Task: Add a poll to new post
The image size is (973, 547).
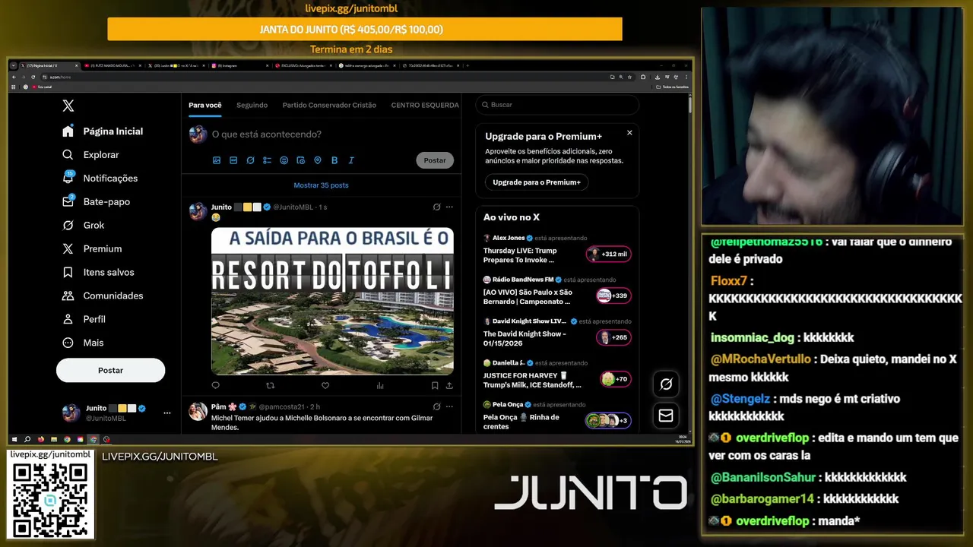Action: click(x=267, y=160)
